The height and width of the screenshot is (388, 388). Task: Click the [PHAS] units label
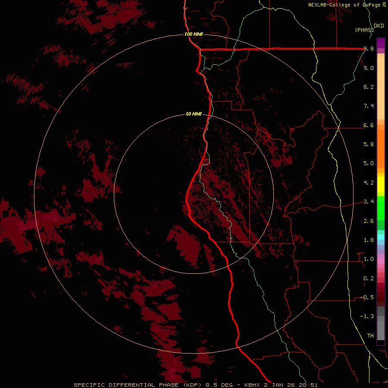(364, 30)
